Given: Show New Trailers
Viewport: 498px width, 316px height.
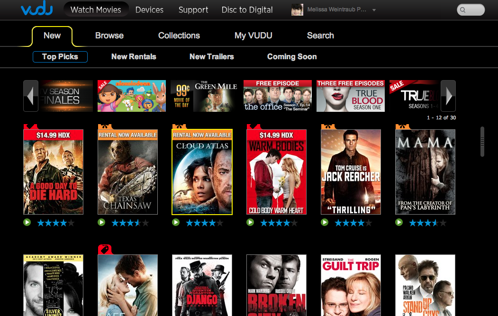Looking at the screenshot, I should click(211, 57).
